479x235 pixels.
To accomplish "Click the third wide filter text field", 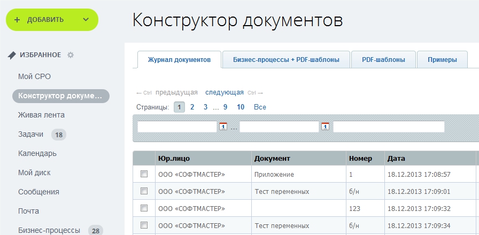I will click(389, 127).
